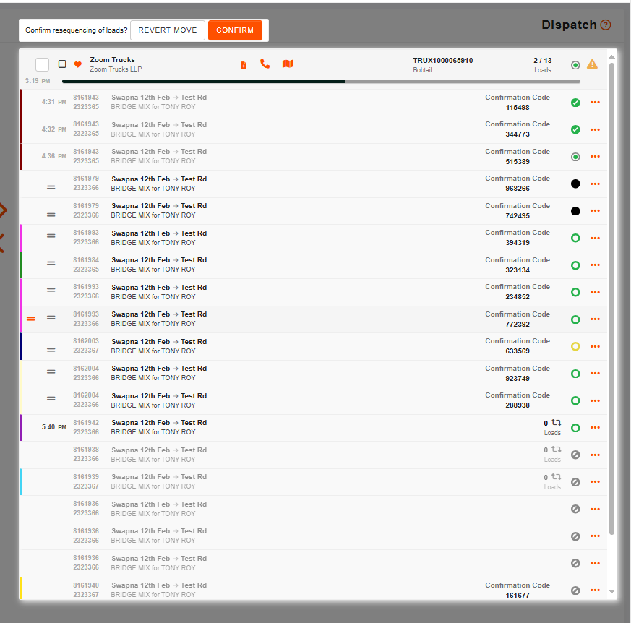Click the heart favorite icon beside Zoom Trucks

click(x=78, y=65)
